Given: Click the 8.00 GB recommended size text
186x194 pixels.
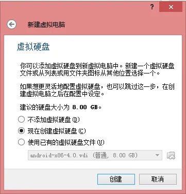Looking at the screenshot, I should tap(85, 107).
